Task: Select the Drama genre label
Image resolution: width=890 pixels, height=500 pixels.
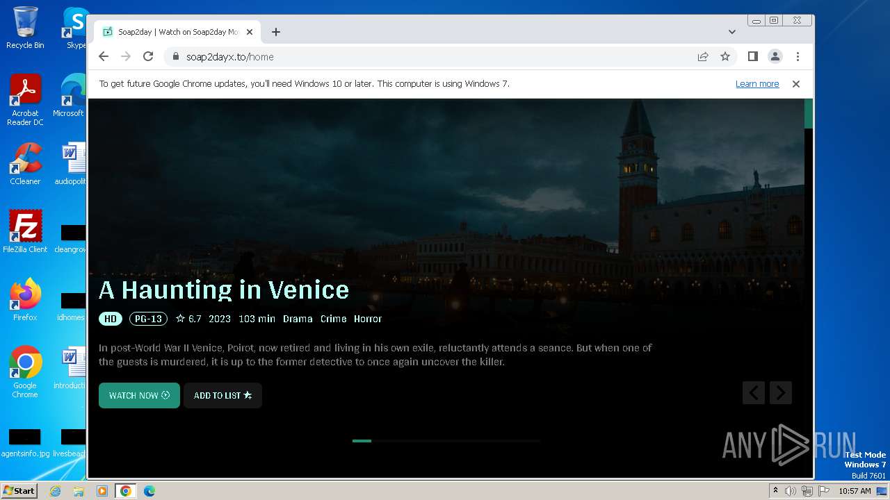Action: pos(298,319)
